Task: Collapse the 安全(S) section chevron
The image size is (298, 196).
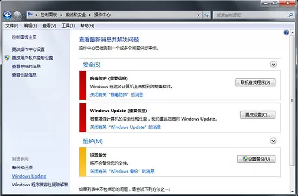Action: tap(273, 65)
